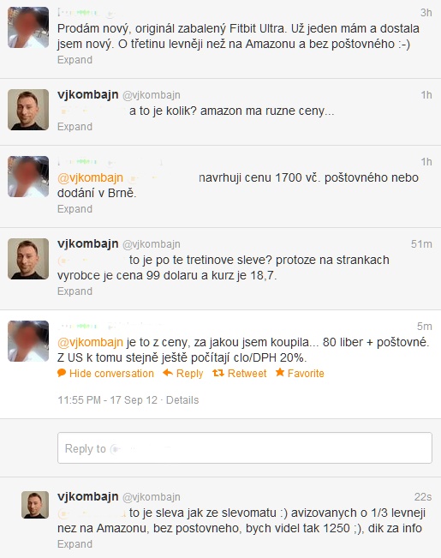Open Details next to the 17 Sep 12 timestamp

pyautogui.click(x=182, y=400)
